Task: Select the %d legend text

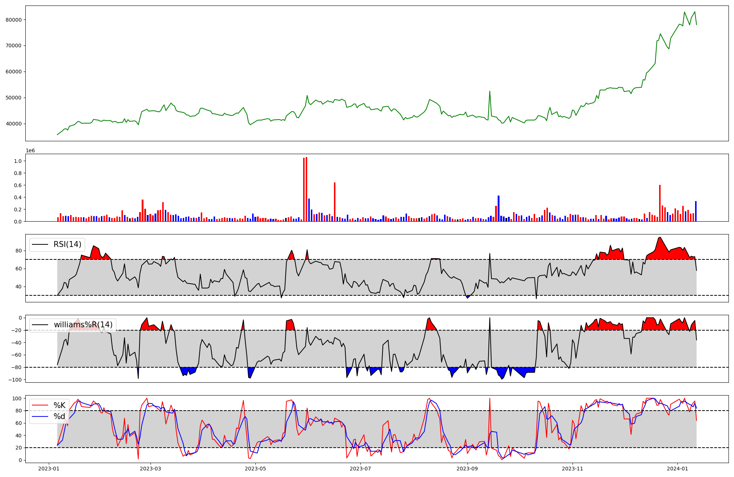Action: [59, 416]
